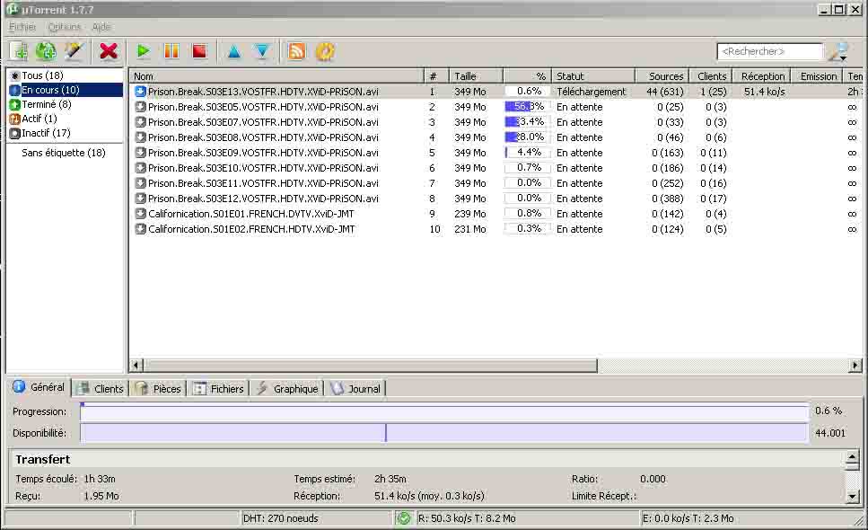868x530 pixels.
Task: Move torrent up the queue with up arrow
Action: pyautogui.click(x=233, y=51)
